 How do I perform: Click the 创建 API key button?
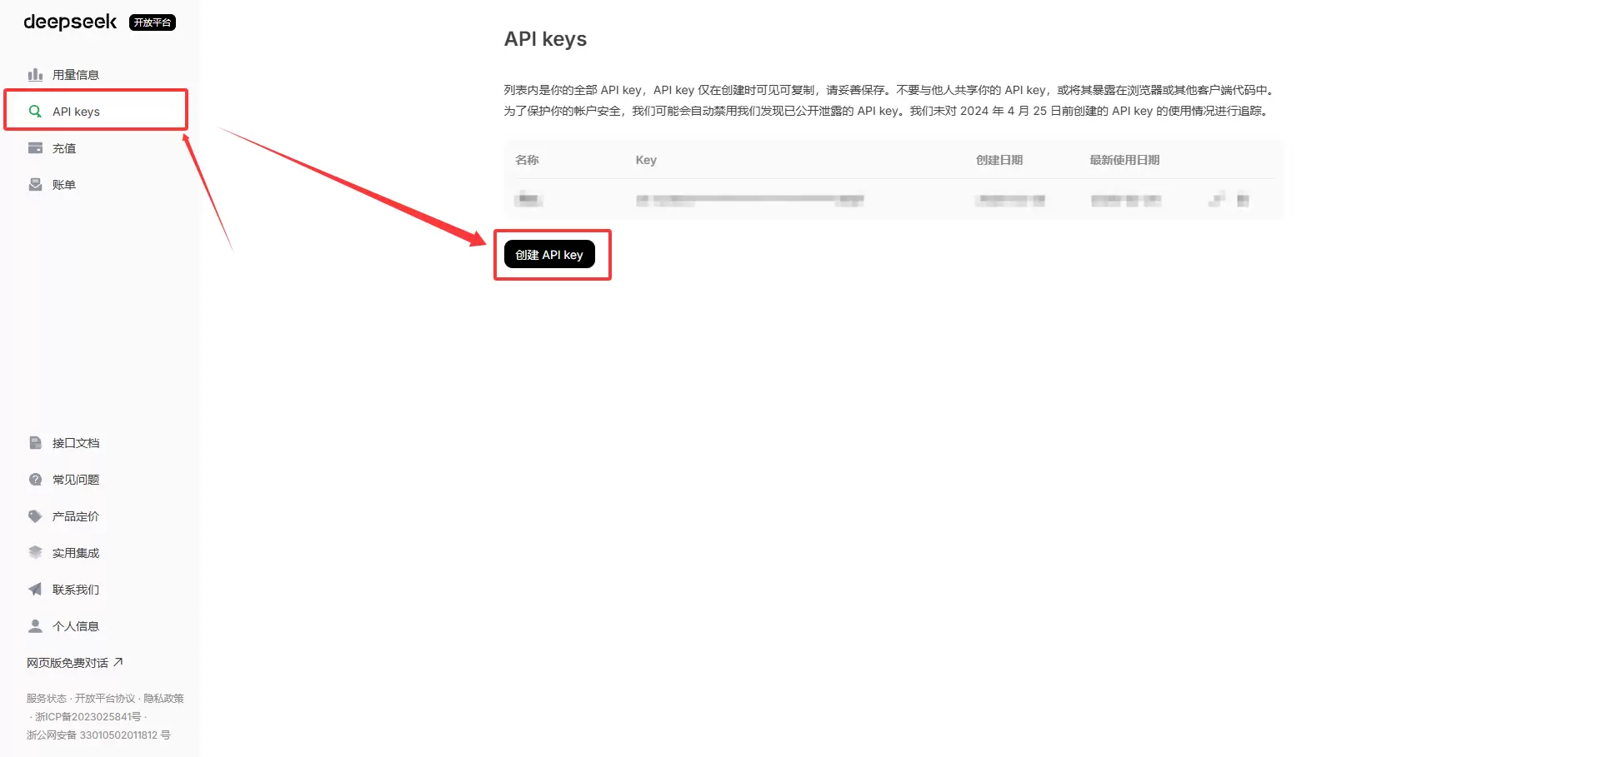pyautogui.click(x=548, y=254)
